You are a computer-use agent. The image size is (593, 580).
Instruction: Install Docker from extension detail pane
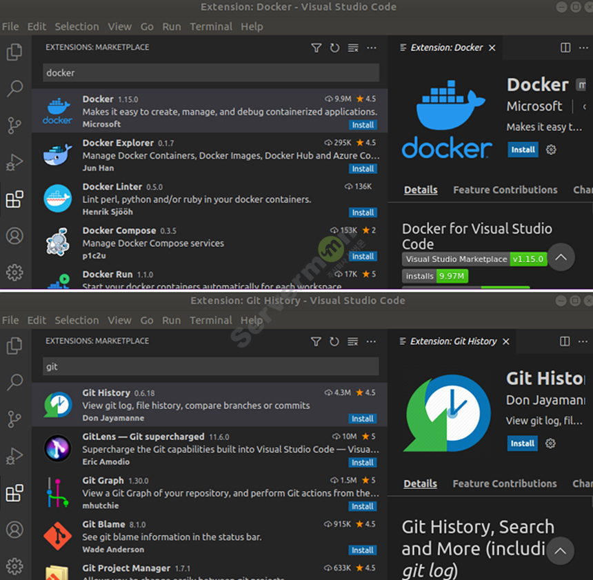pyautogui.click(x=523, y=150)
